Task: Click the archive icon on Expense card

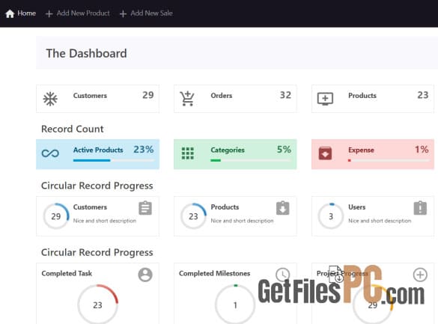Action: click(325, 153)
